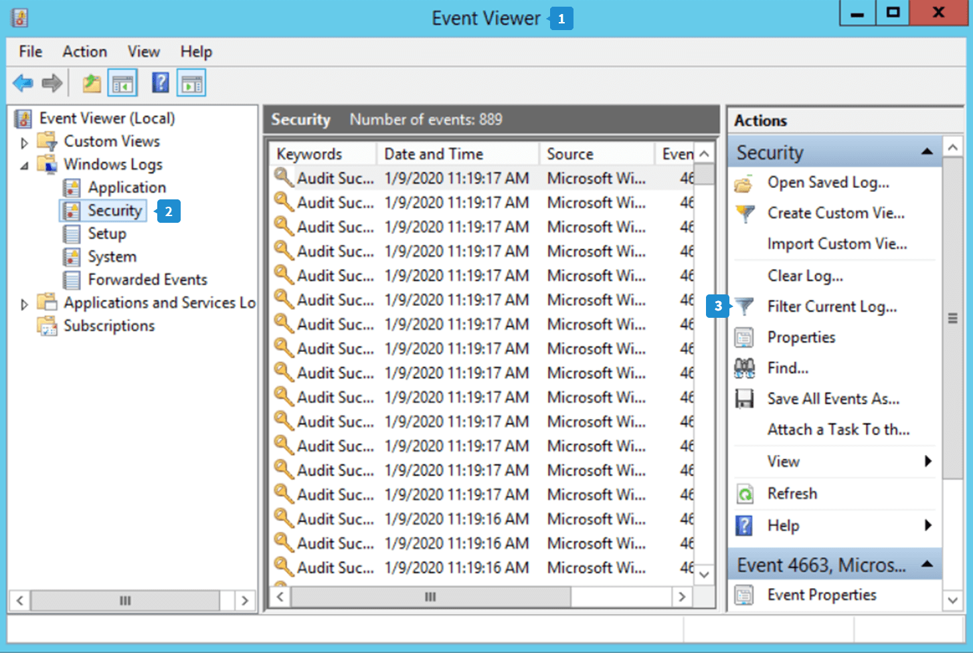Expand Applications and Services Logs node
This screenshot has width=973, height=653.
click(x=24, y=304)
